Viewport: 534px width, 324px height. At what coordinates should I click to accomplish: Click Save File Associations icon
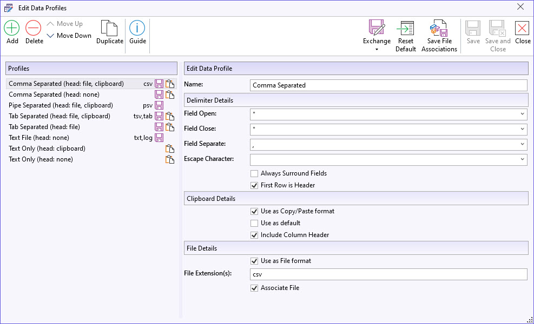click(439, 28)
